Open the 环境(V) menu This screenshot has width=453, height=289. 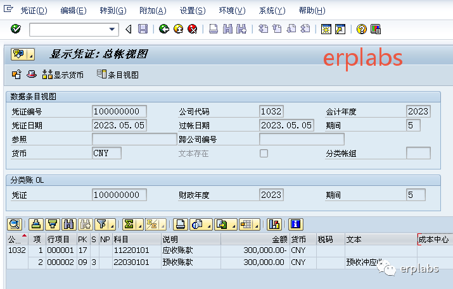click(232, 11)
